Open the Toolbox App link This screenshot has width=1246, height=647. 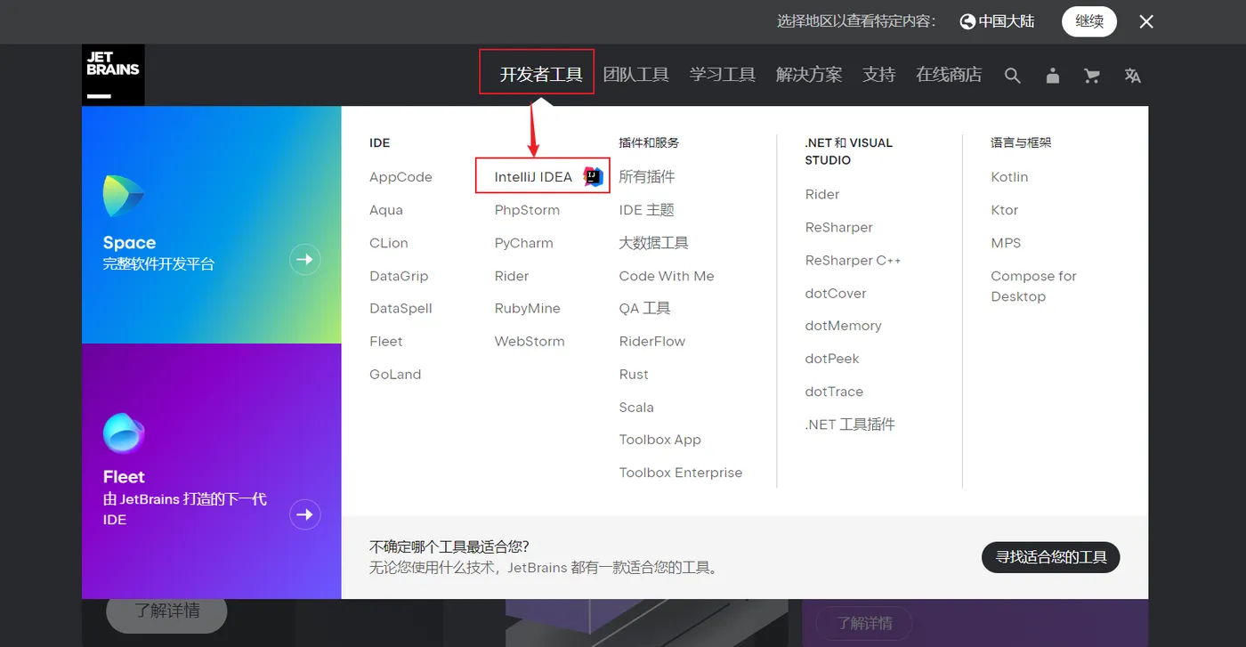tap(660, 441)
